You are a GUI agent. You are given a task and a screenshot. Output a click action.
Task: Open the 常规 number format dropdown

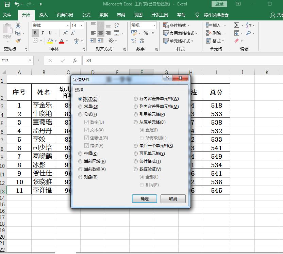(154, 25)
